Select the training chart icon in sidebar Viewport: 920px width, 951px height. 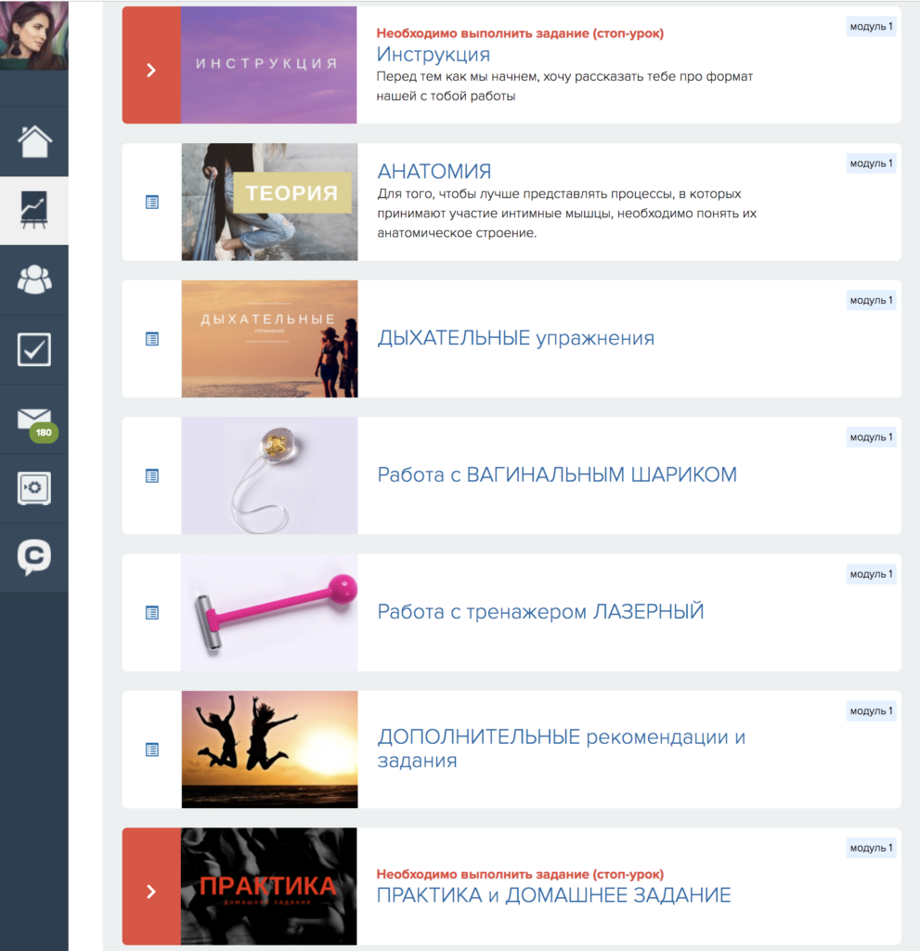tap(34, 210)
